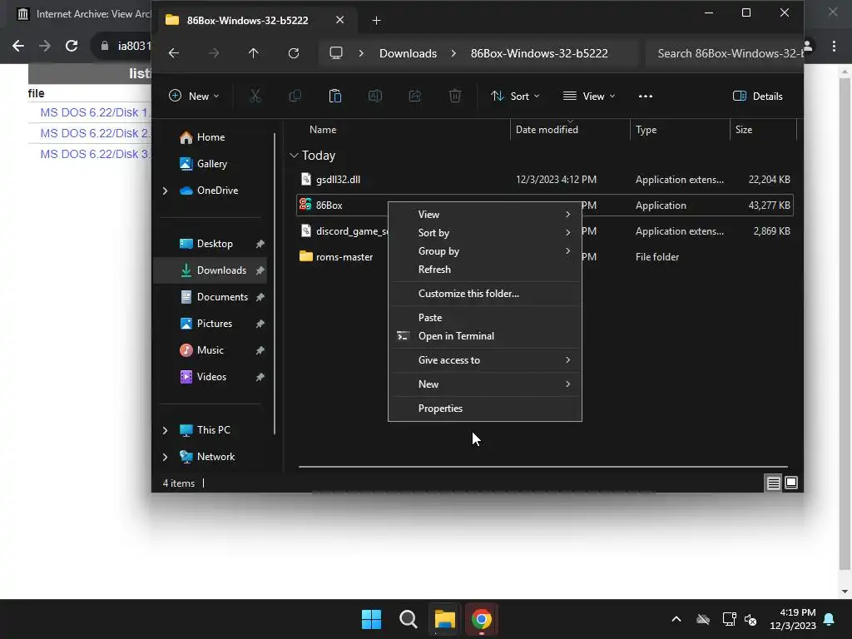Toggle the Details pane button
Viewport: 852px width, 639px height.
tap(757, 97)
